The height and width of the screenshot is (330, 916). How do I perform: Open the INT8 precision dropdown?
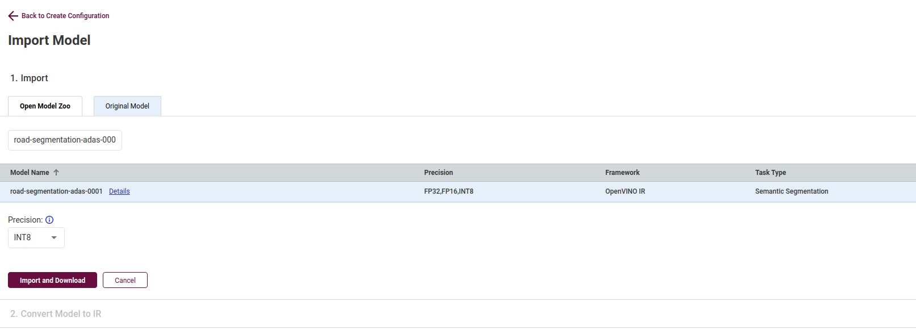(x=36, y=237)
